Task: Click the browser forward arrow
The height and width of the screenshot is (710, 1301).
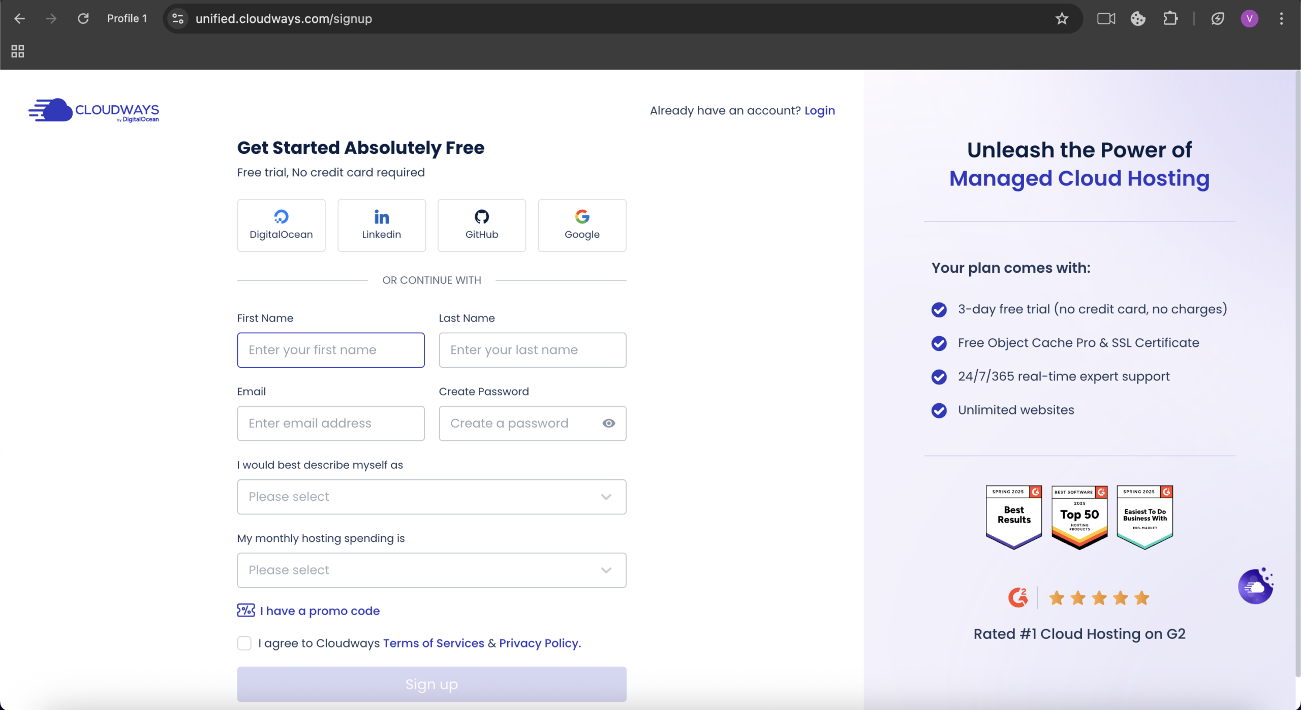Action: [51, 19]
